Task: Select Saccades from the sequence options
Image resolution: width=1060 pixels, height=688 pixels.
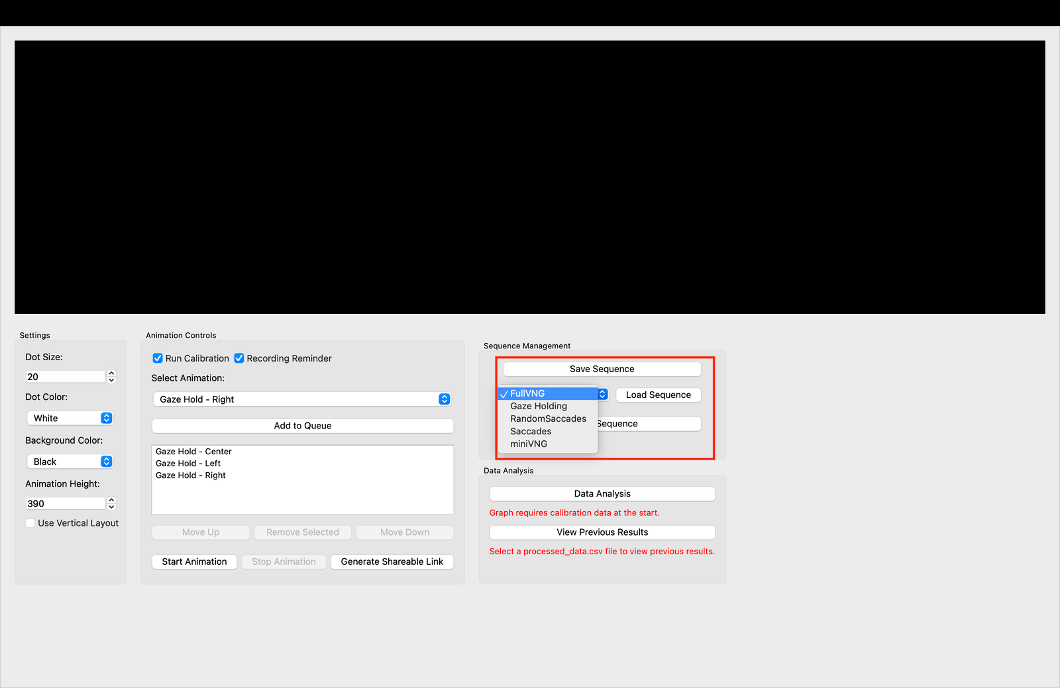Action: (x=530, y=431)
